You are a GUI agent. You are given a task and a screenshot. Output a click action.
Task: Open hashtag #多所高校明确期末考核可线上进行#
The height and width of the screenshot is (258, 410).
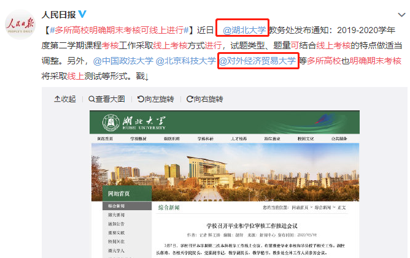coord(119,30)
